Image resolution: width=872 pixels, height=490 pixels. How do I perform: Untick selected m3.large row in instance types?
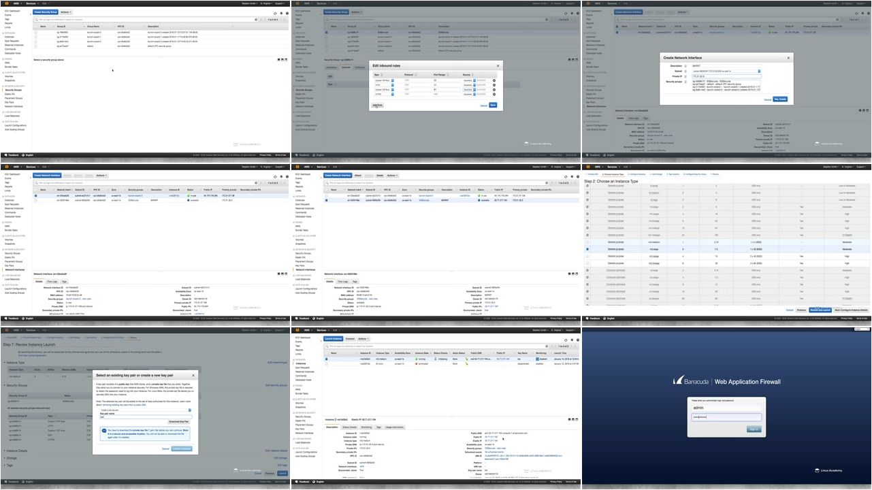pyautogui.click(x=587, y=249)
